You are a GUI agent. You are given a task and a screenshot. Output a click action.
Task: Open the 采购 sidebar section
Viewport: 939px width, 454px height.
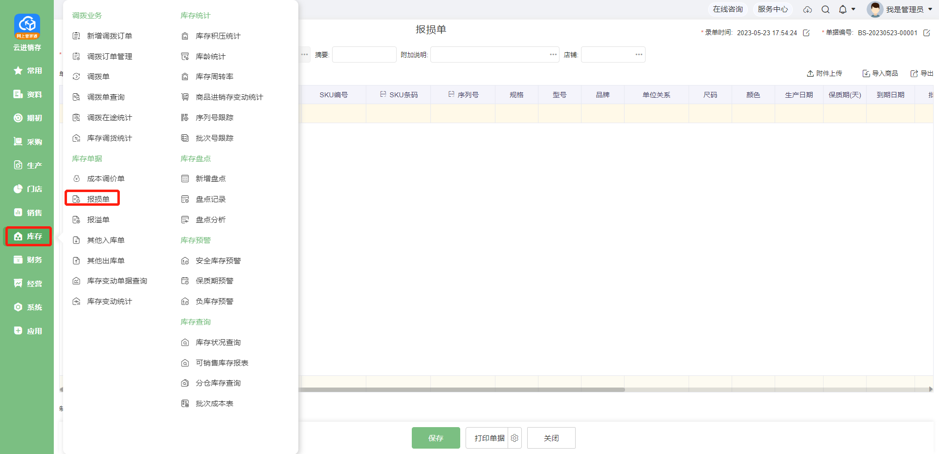click(x=27, y=142)
